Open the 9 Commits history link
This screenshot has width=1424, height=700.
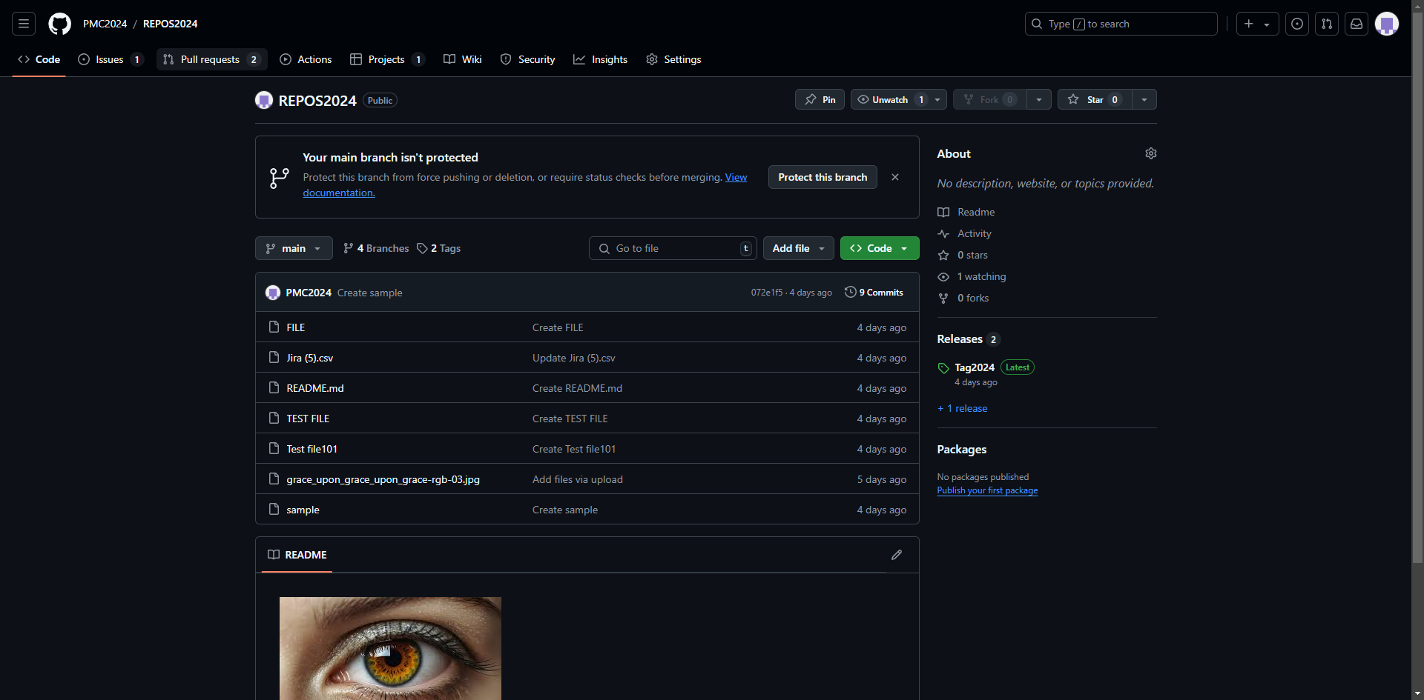pyautogui.click(x=874, y=293)
